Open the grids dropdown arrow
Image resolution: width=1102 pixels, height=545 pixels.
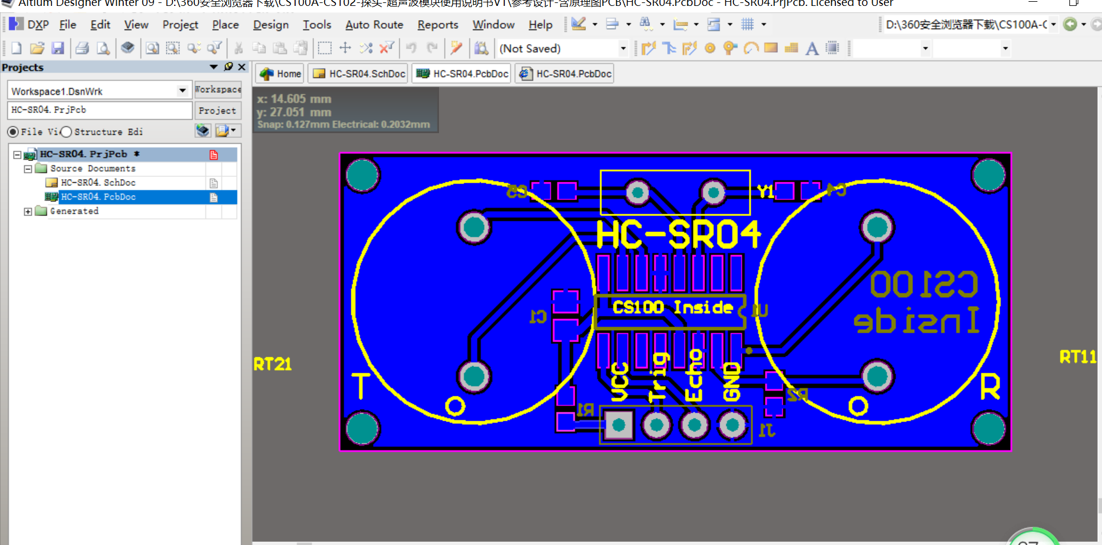pos(764,24)
